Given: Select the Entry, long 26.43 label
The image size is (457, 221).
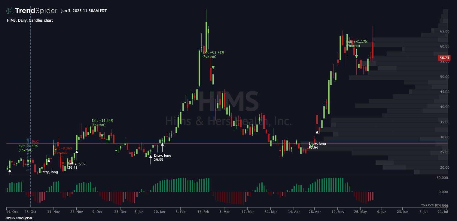Looking at the screenshot, I should [x=77, y=165].
